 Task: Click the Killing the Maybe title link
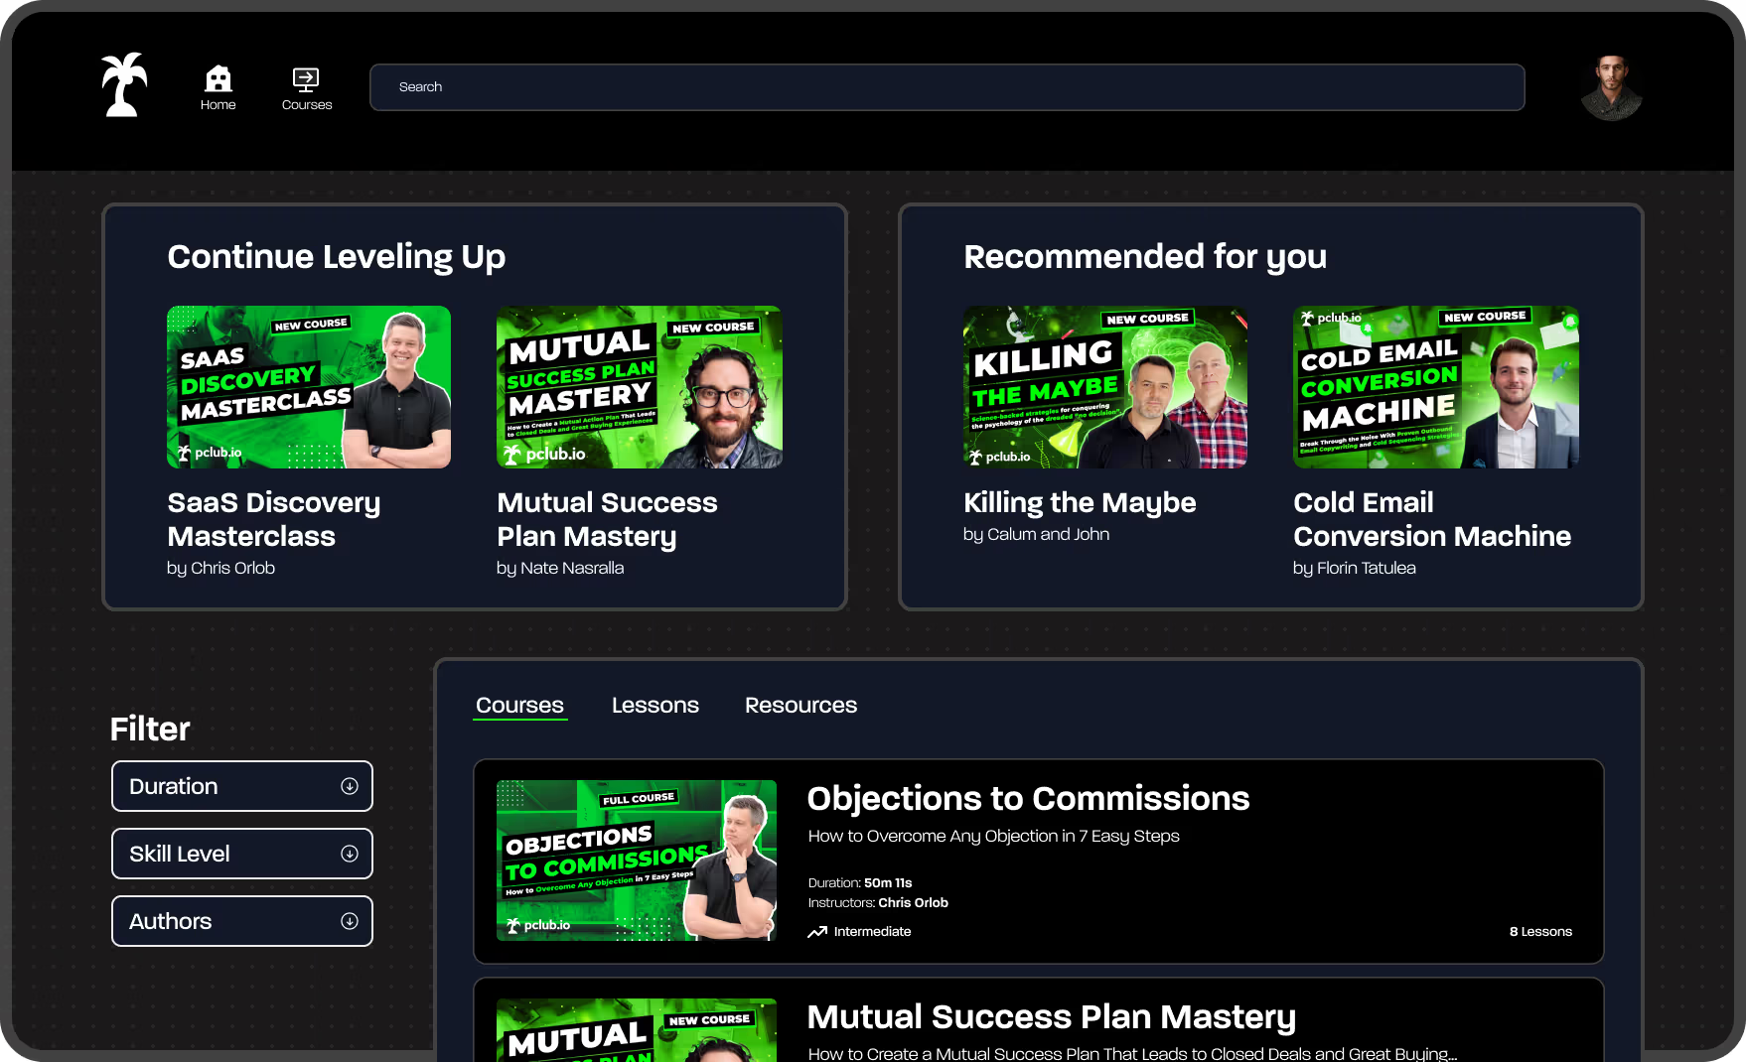point(1080,502)
